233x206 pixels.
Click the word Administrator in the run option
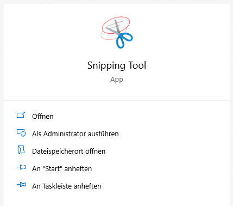(x=64, y=134)
